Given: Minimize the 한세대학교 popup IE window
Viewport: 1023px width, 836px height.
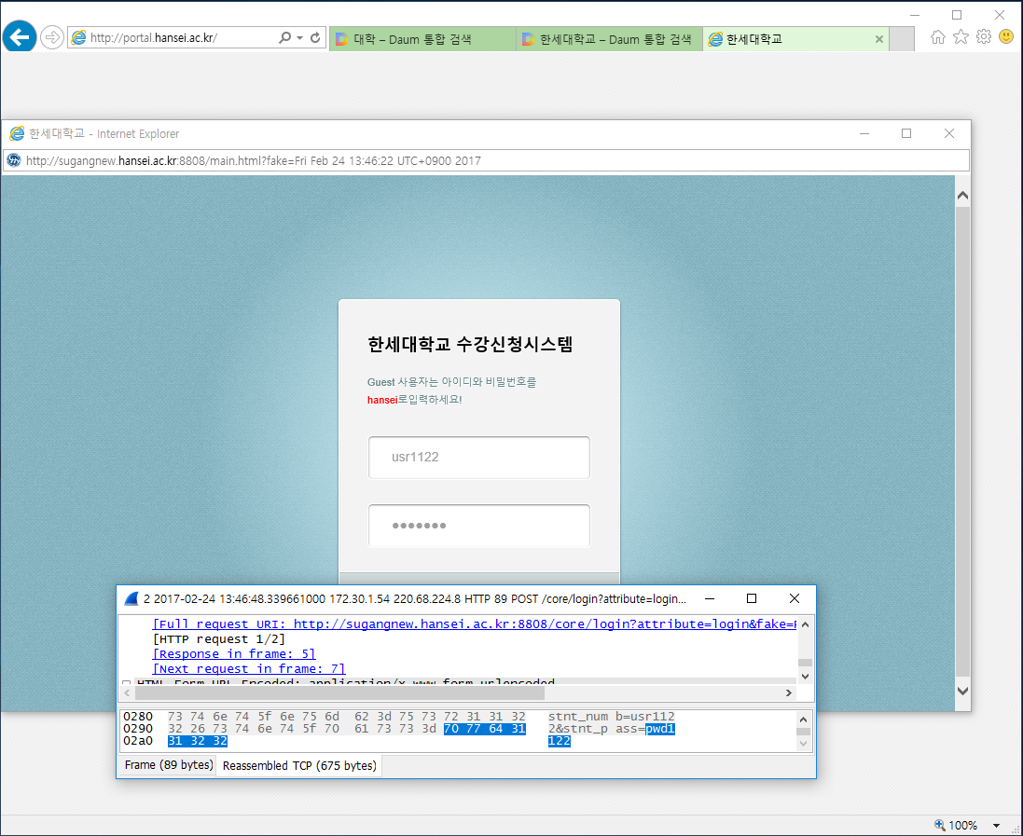Looking at the screenshot, I should [864, 133].
